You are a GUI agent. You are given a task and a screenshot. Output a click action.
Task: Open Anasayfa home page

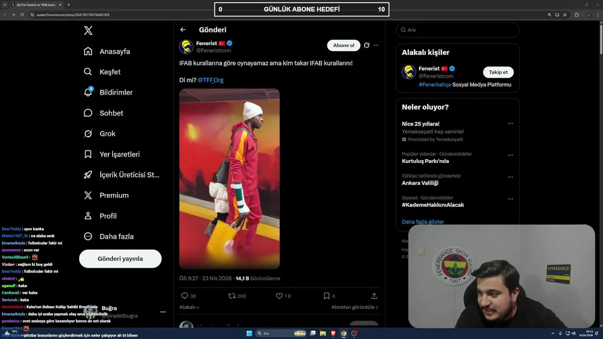coord(107,51)
